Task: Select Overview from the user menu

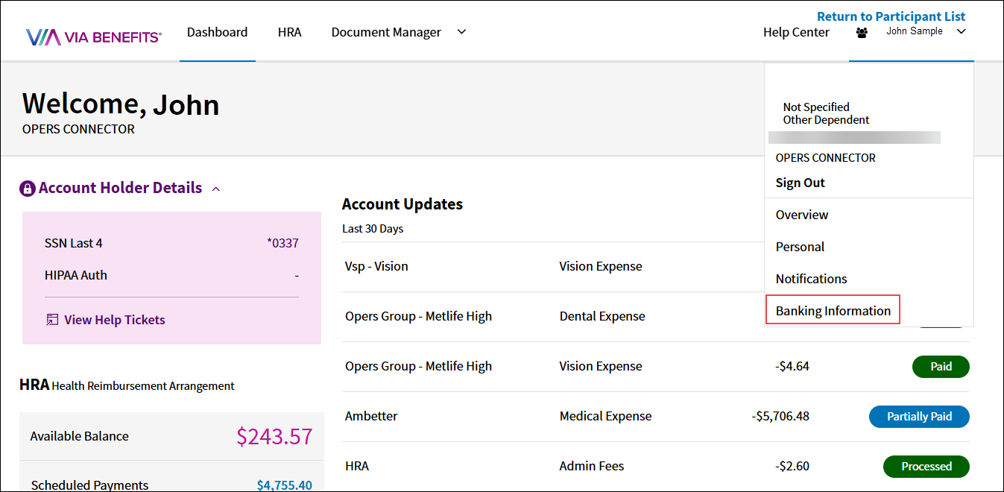Action: click(802, 215)
